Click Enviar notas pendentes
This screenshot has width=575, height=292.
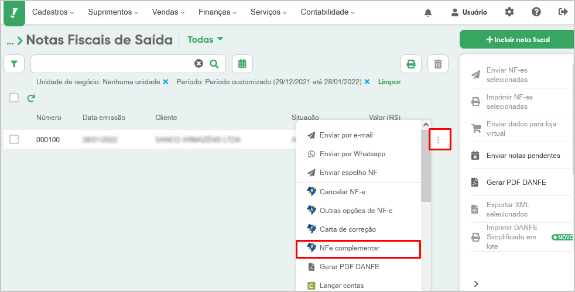click(x=521, y=156)
